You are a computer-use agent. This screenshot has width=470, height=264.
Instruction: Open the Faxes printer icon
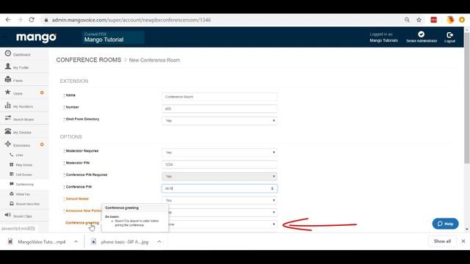click(8, 79)
